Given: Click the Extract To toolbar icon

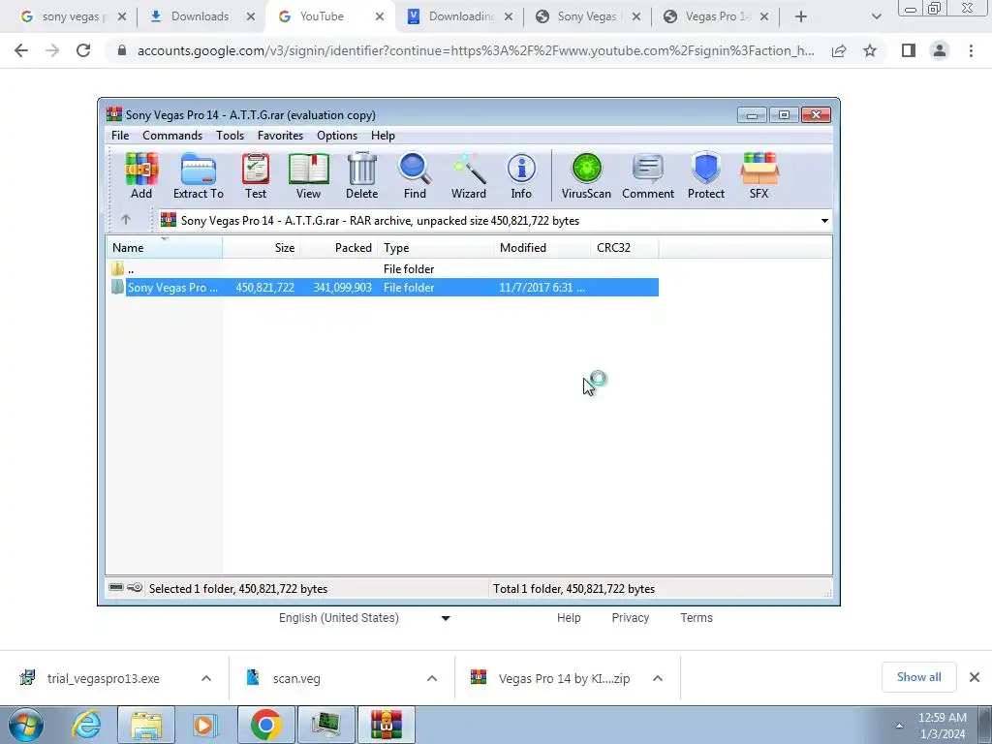Looking at the screenshot, I should 198,176.
